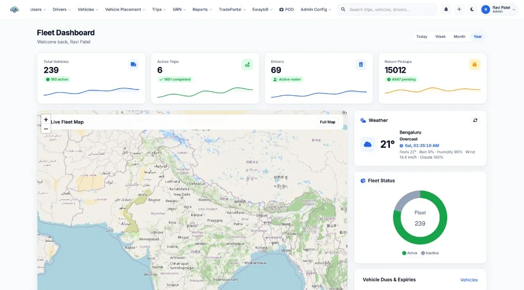Expand the Ewaybill menu
The width and height of the screenshot is (524, 290).
263,9
